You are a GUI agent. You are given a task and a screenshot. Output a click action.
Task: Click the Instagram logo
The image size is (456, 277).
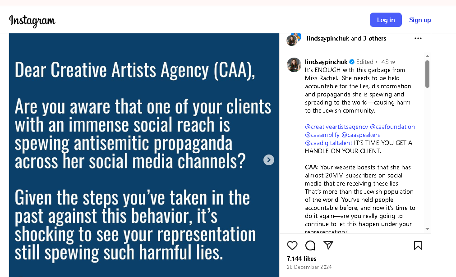click(x=32, y=20)
